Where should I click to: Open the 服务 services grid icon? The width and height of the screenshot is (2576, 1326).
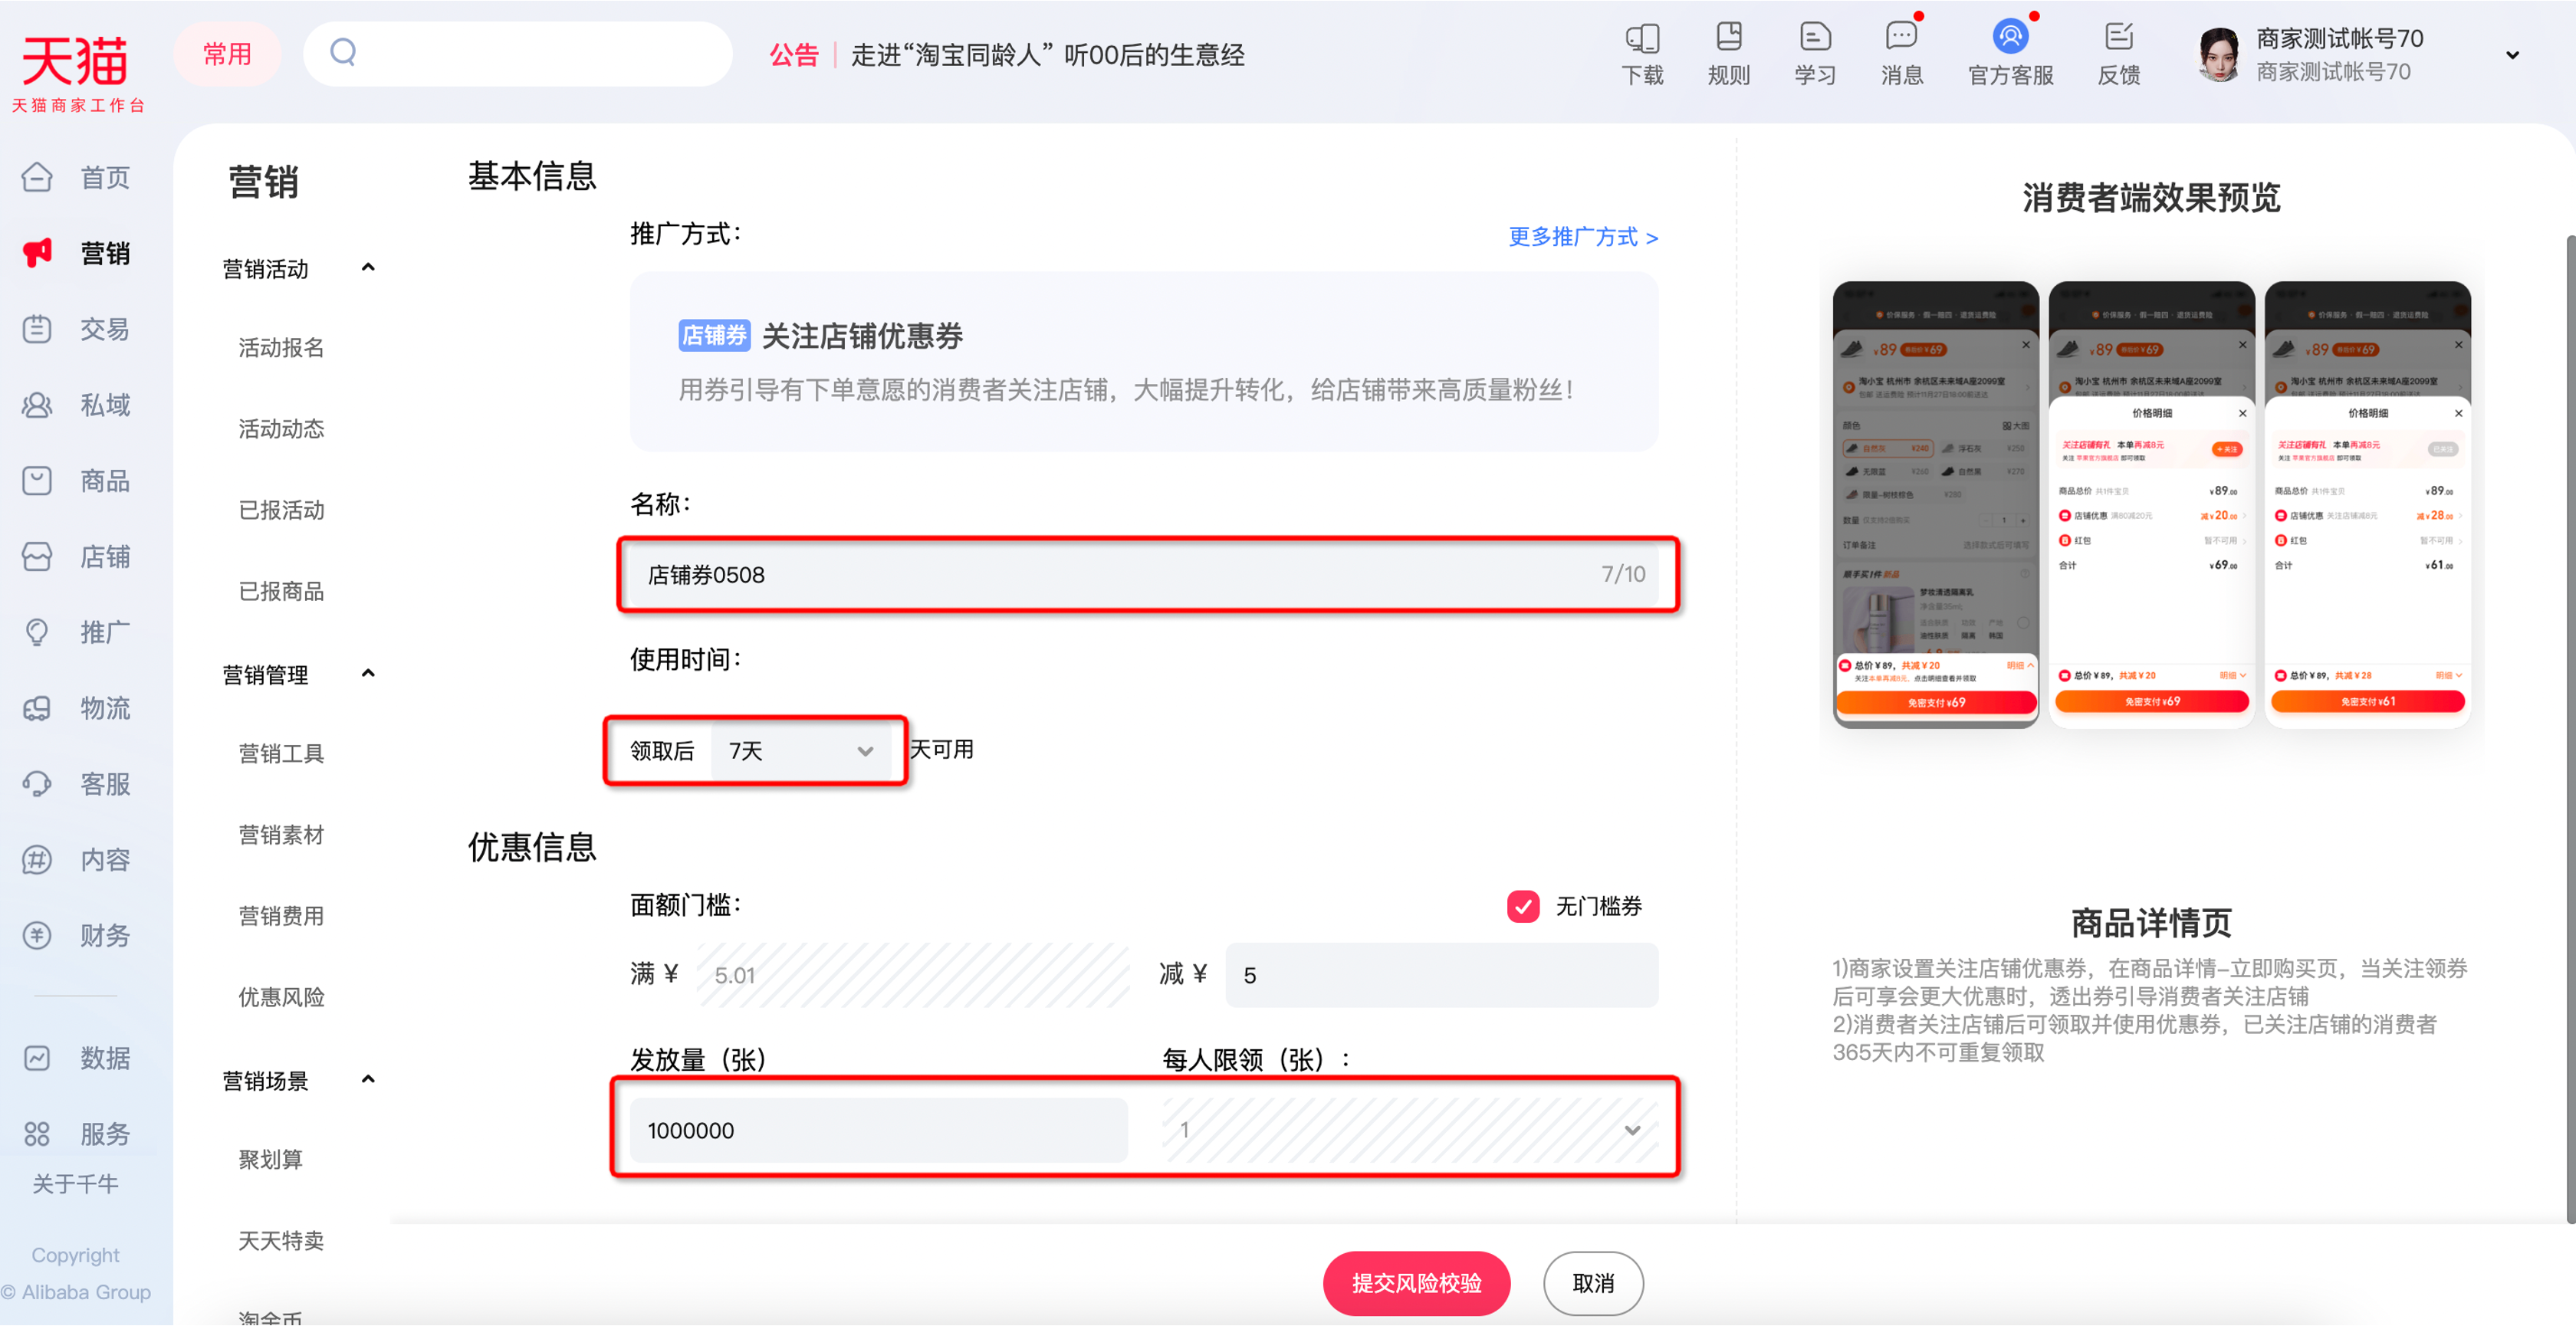pos(37,1134)
